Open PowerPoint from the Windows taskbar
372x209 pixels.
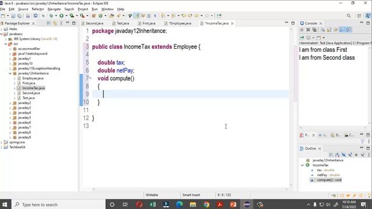[x=233, y=204]
